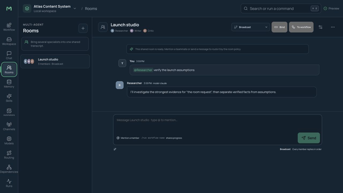
Task: Open the more options ellipsis menu
Action: click(x=333, y=27)
